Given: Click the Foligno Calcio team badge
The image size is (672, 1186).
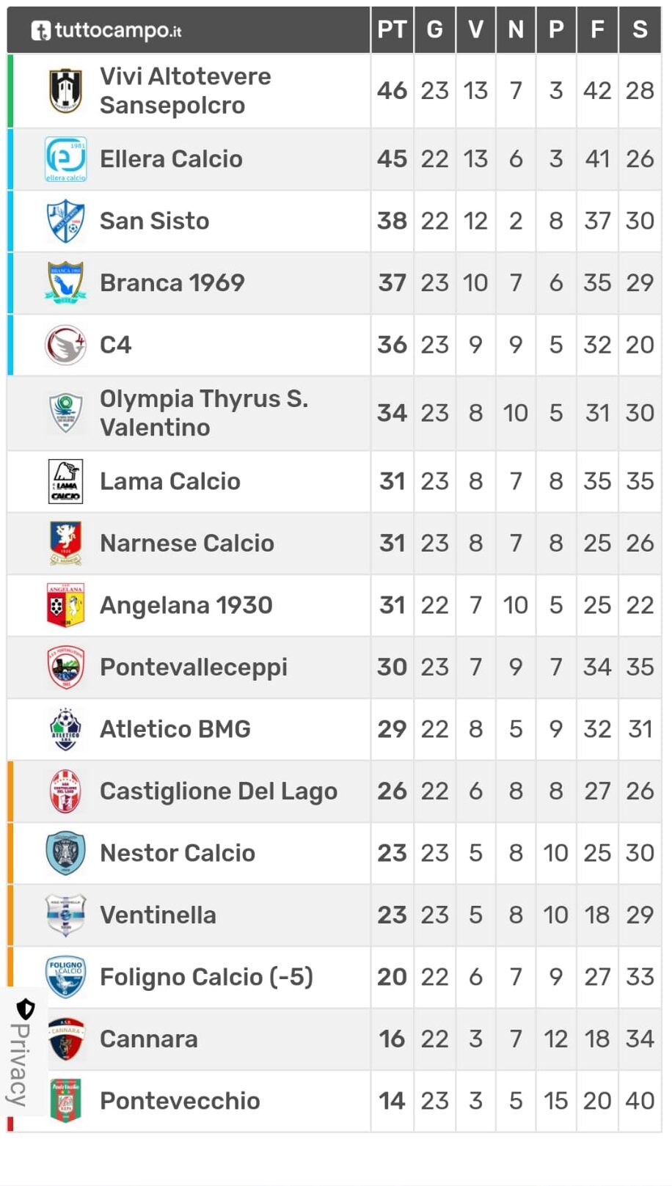Looking at the screenshot, I should 65,977.
